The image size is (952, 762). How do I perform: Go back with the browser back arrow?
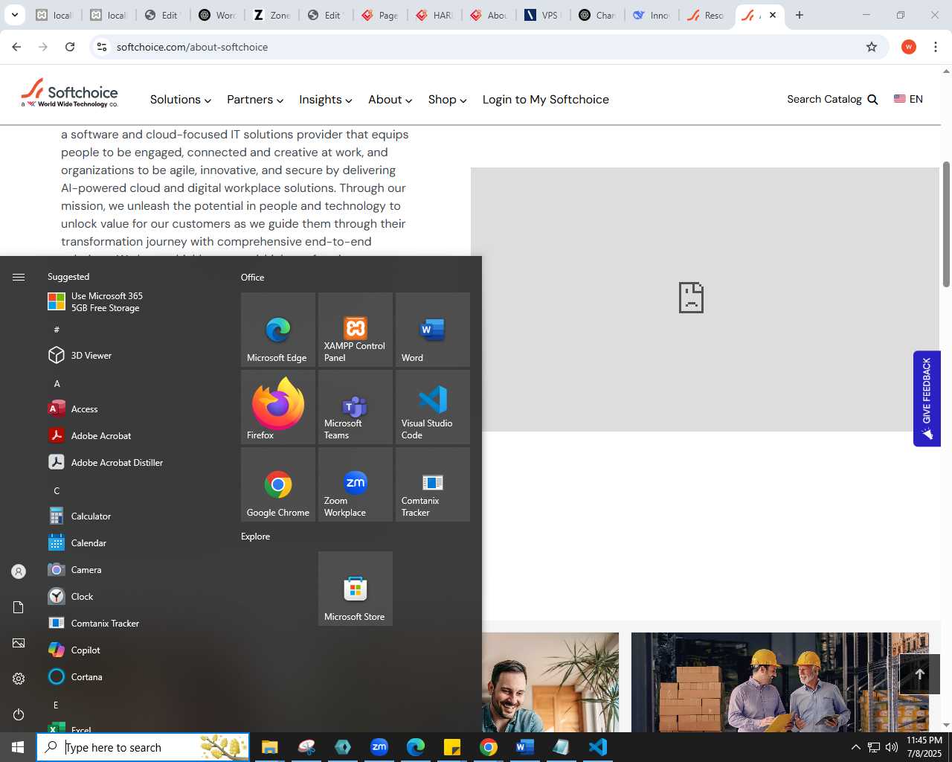click(16, 47)
